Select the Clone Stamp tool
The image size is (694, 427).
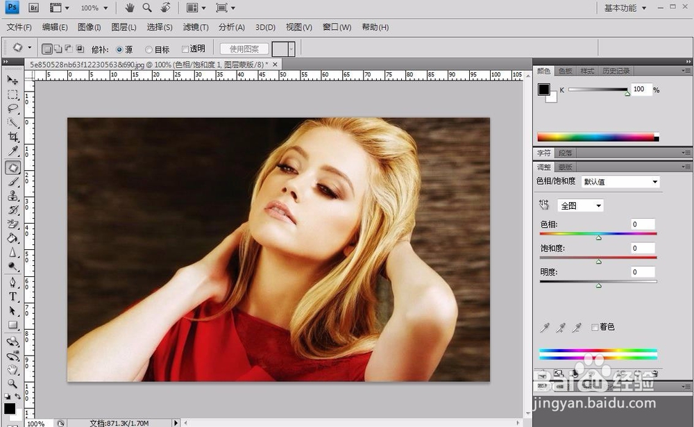[12, 196]
